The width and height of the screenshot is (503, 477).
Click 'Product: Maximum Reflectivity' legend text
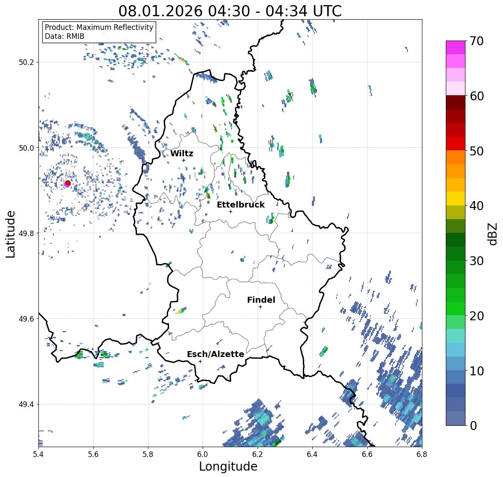coord(99,27)
